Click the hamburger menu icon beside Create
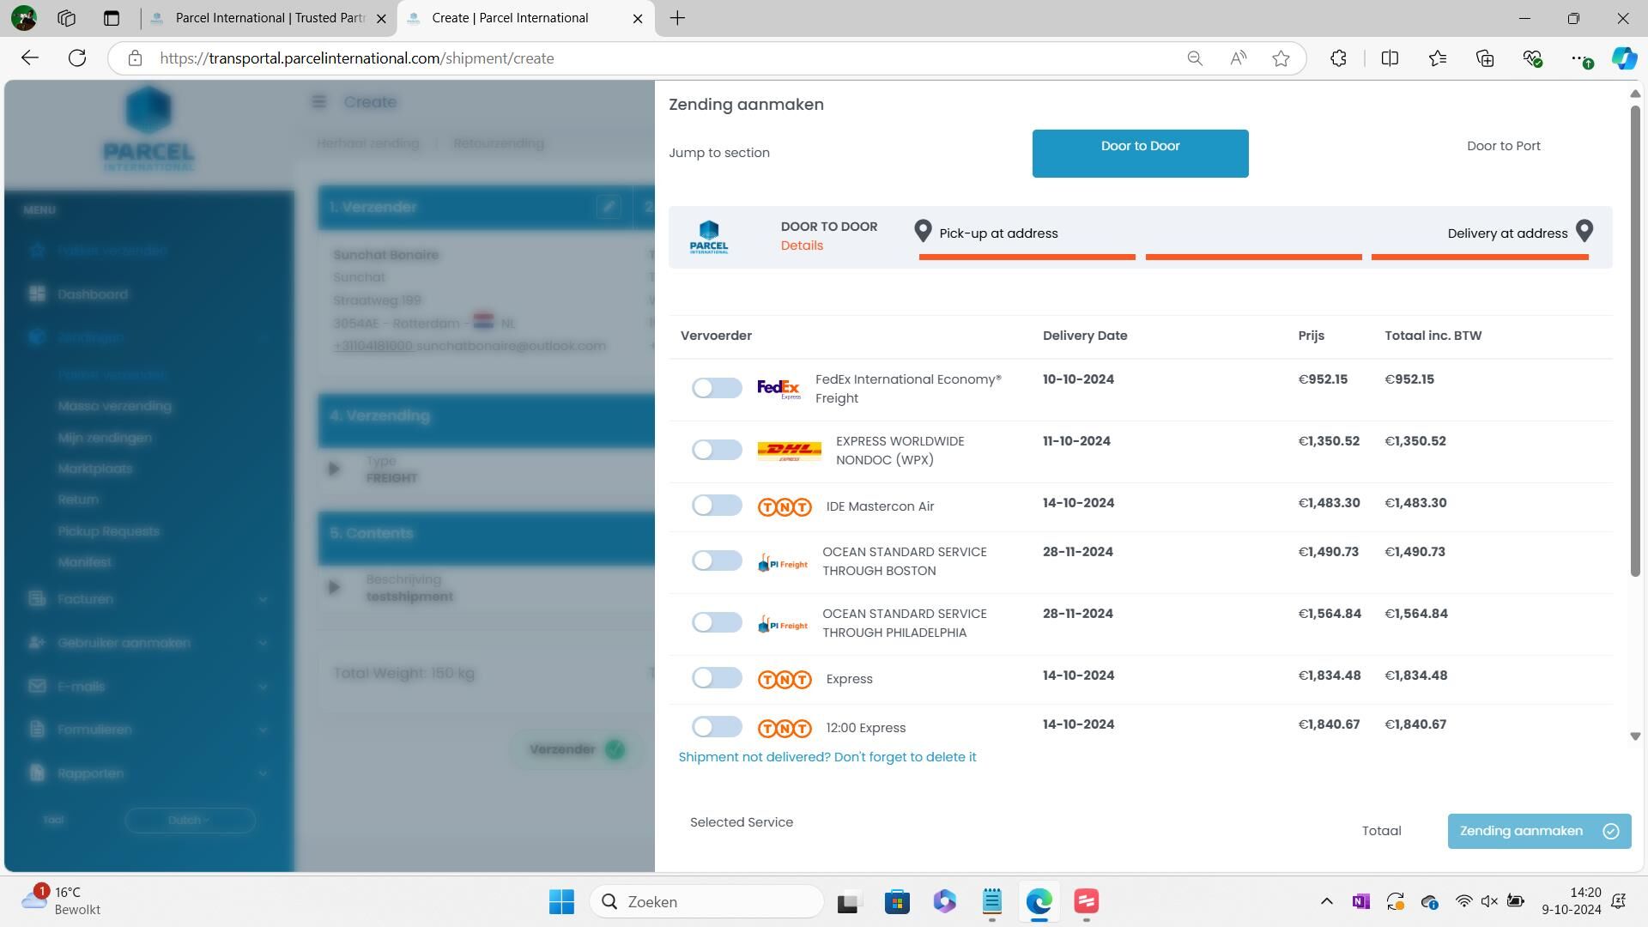Screen dimensions: 1648x927 click(318, 102)
